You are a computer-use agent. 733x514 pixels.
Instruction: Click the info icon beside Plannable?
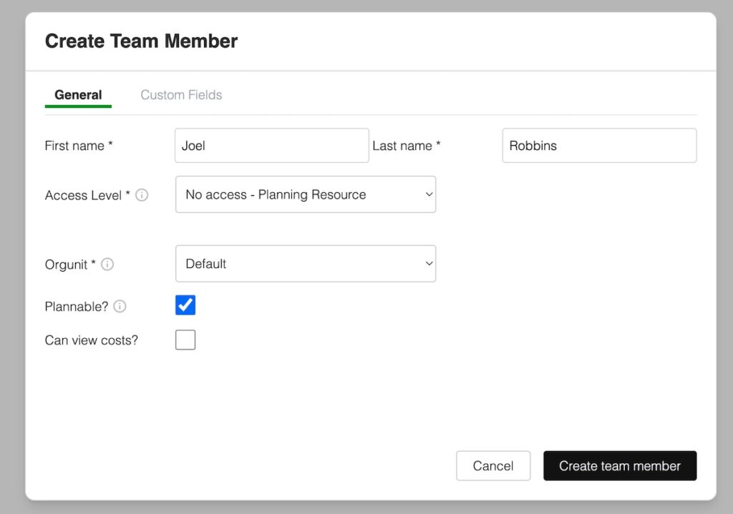pyautogui.click(x=119, y=306)
